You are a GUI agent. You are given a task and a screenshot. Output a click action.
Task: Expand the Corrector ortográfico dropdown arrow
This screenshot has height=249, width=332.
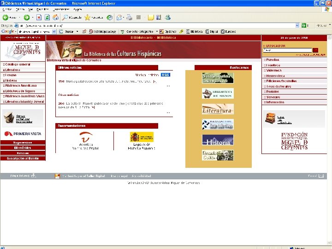click(x=157, y=31)
